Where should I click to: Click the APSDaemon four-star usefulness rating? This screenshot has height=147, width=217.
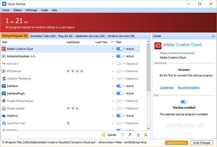click(75, 71)
